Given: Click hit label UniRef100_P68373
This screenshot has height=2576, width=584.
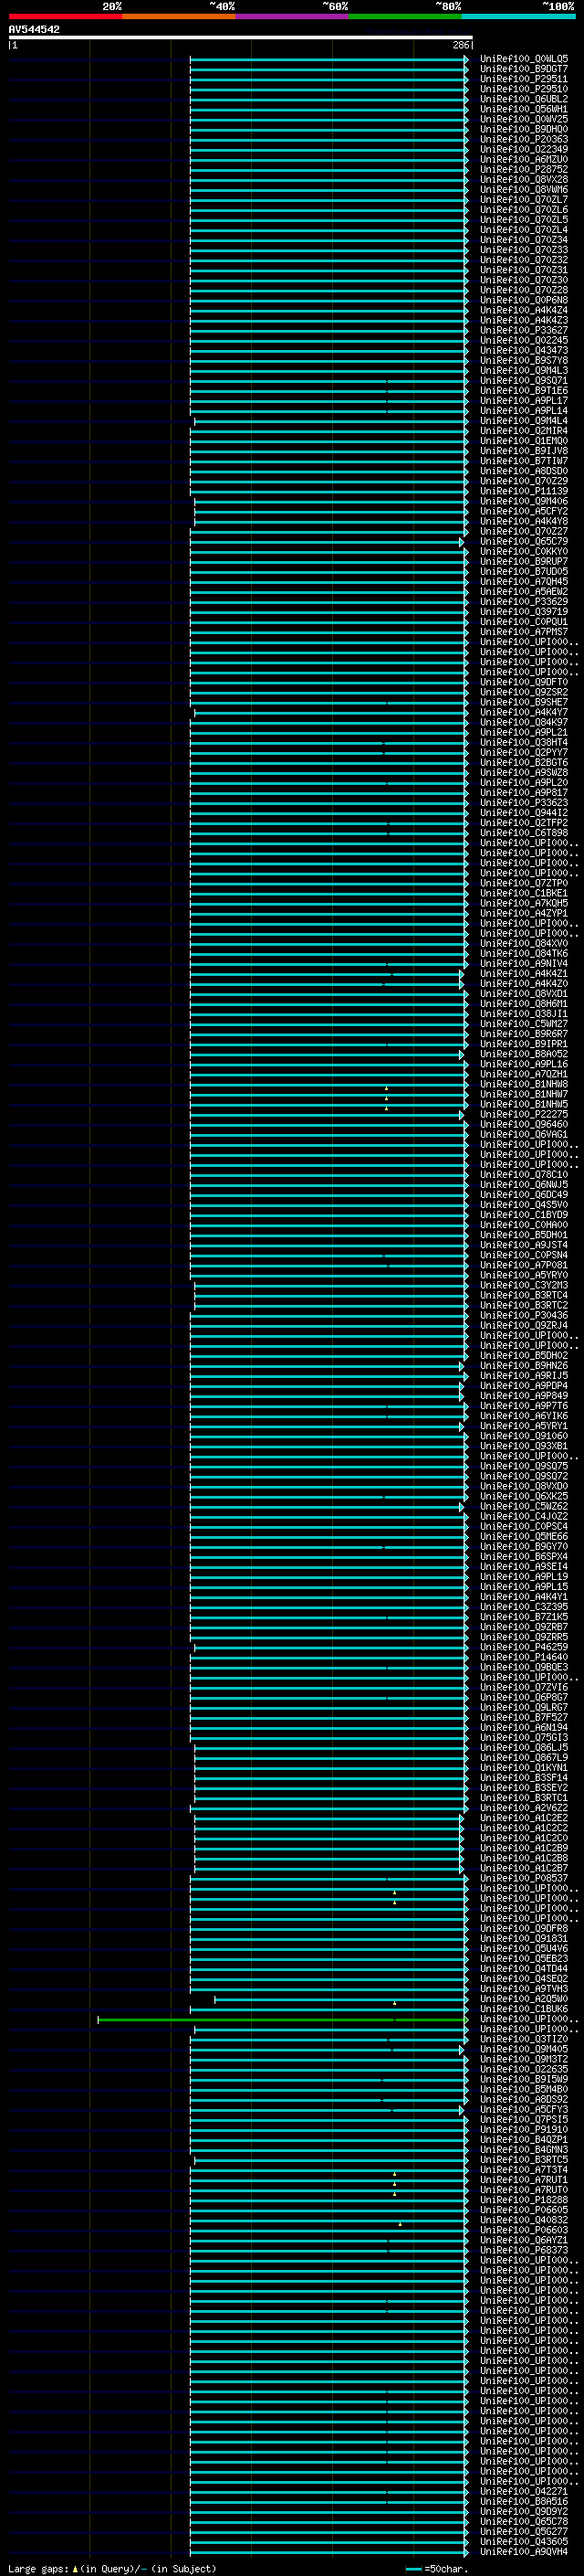Looking at the screenshot, I should click(x=524, y=2250).
